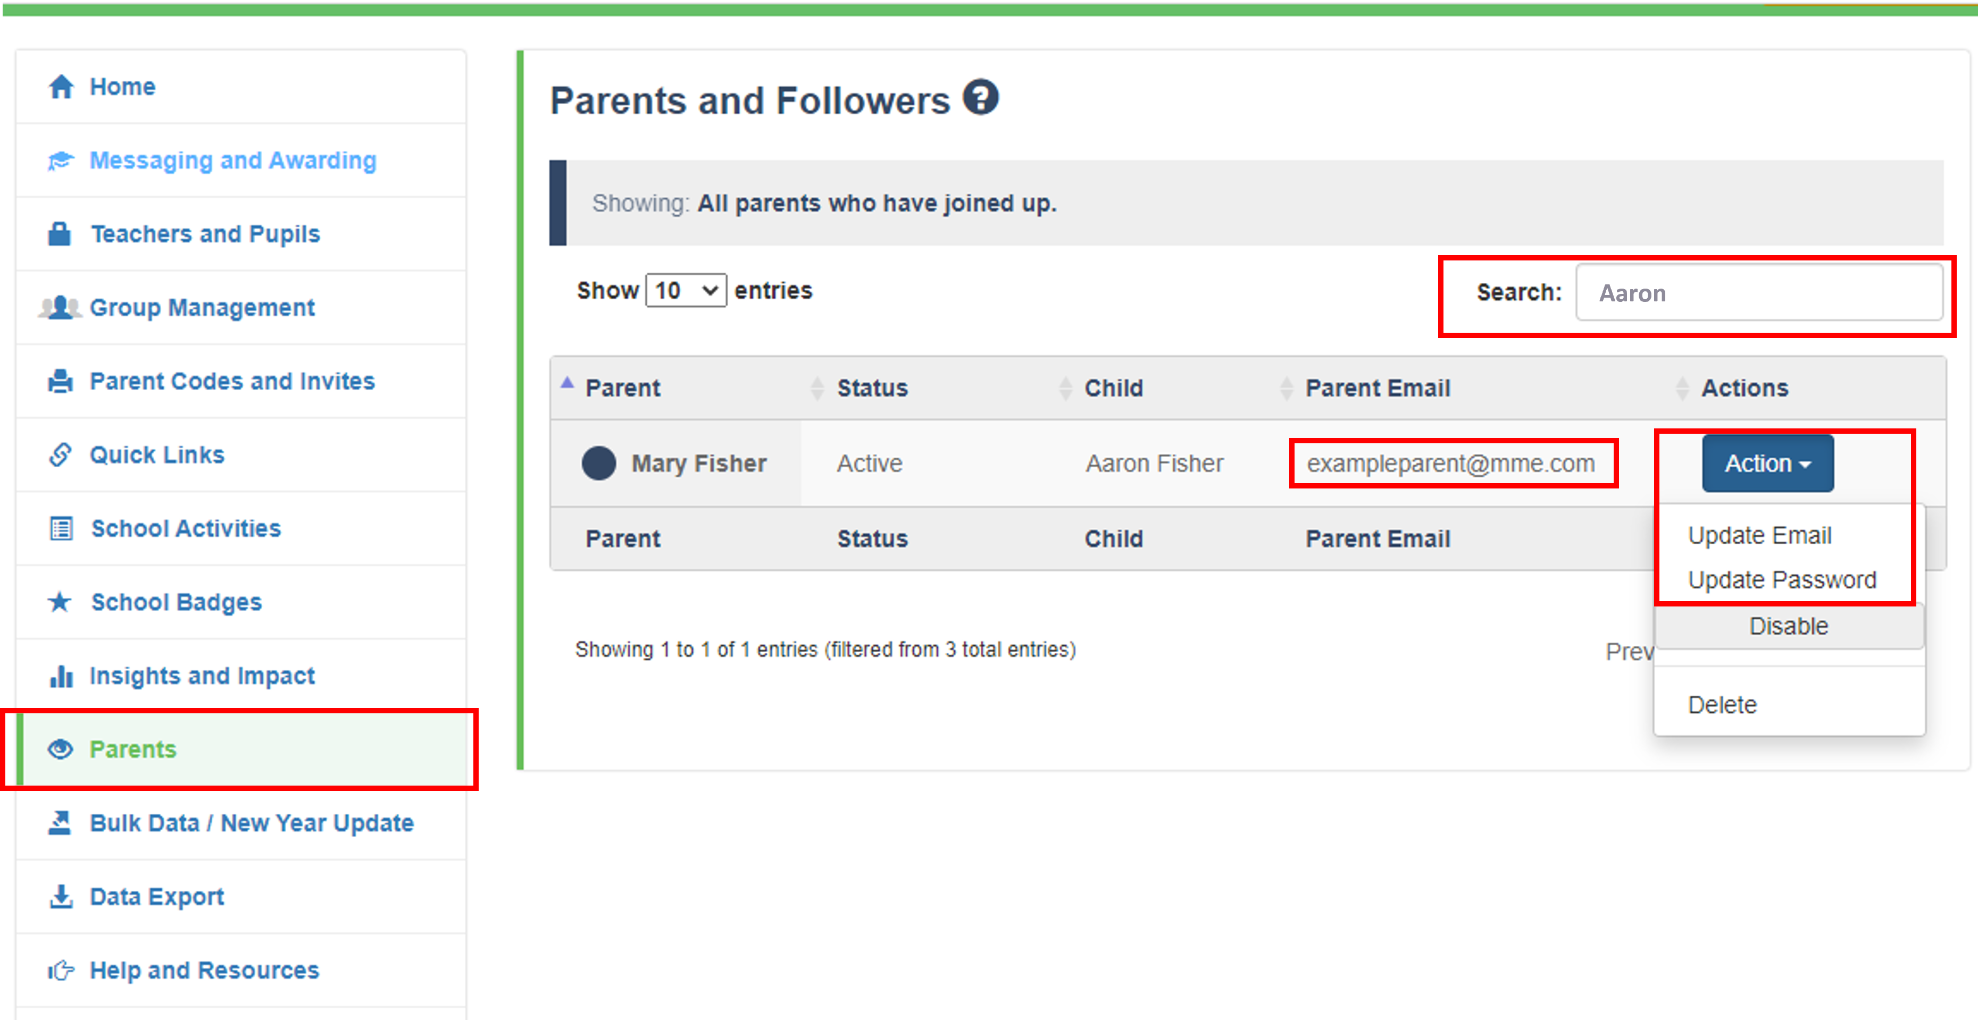Viewport: 1978px width, 1020px height.
Task: Choose Update Email from the Action menu
Action: click(x=1760, y=535)
